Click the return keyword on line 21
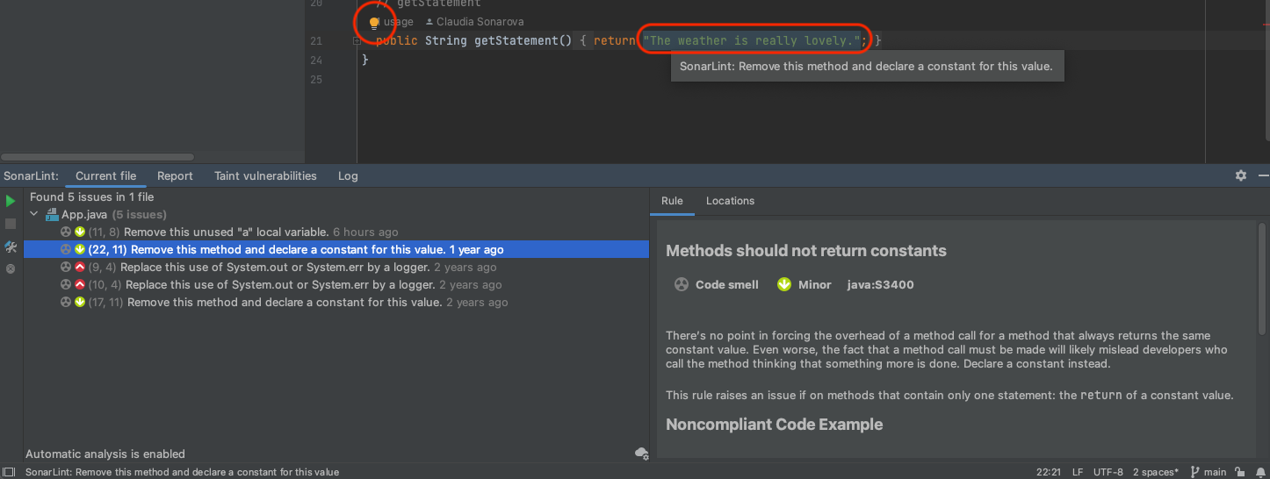This screenshot has width=1270, height=479. click(615, 40)
